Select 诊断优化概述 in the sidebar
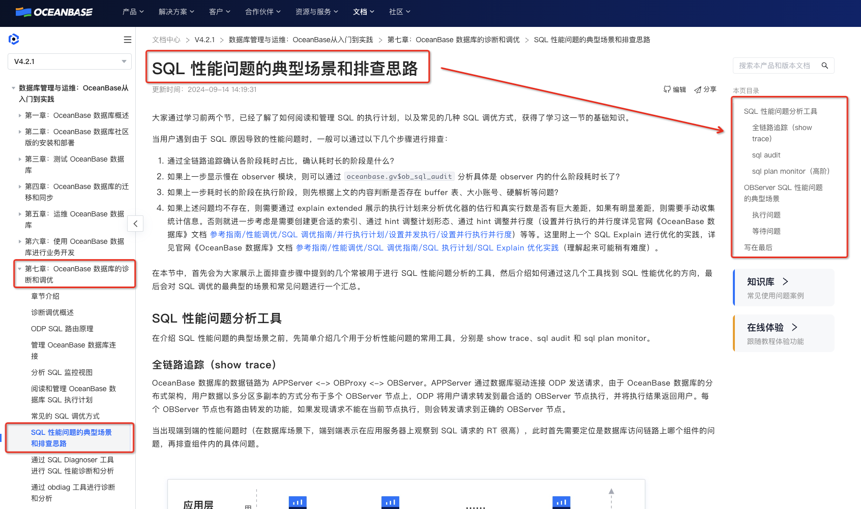861x509 pixels. 51,312
